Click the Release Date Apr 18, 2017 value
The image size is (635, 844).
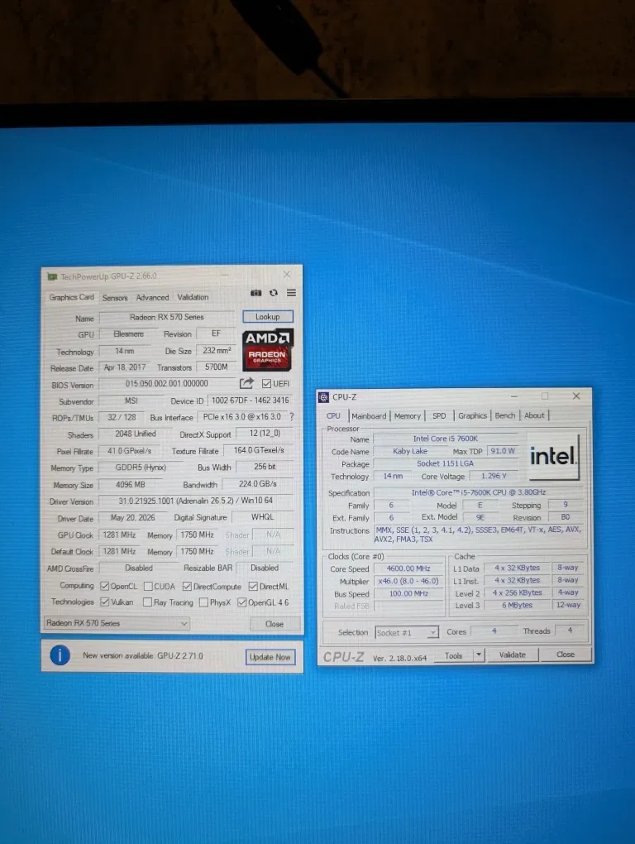[125, 367]
